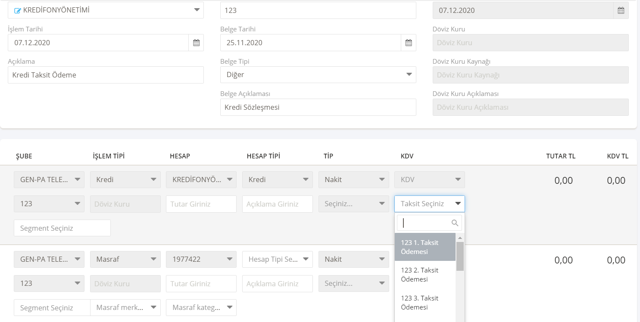Click the edit icon beside KREDİFONYÖNETİMİ
This screenshot has width=640, height=322.
(x=18, y=10)
